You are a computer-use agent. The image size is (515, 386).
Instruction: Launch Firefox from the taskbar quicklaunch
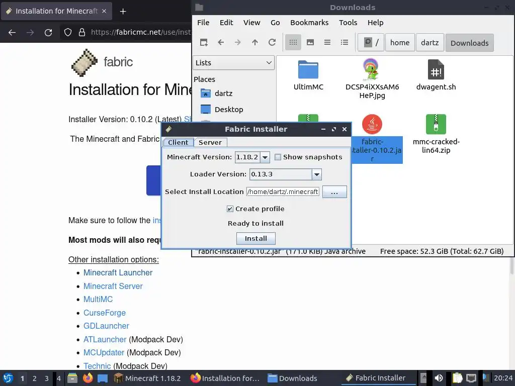point(88,378)
